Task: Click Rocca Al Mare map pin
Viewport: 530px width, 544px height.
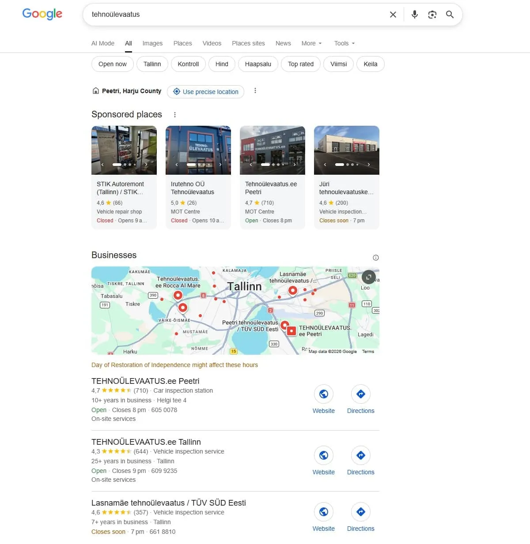Action: [x=178, y=295]
